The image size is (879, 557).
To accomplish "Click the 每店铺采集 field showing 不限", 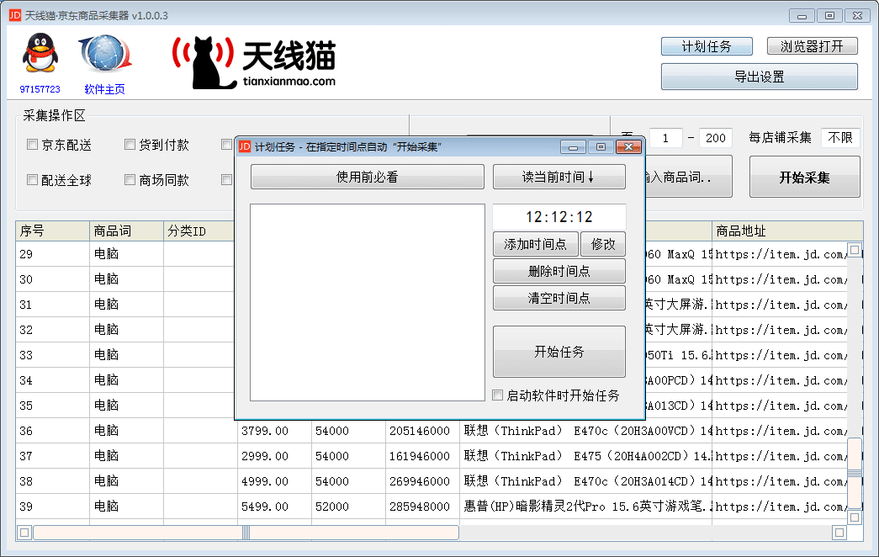I will [839, 137].
